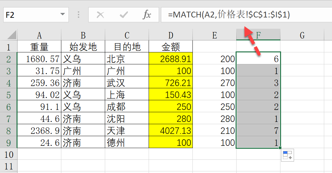332x173 pixels.
Task: Select cell with weight 1680.57
Action: (39, 59)
